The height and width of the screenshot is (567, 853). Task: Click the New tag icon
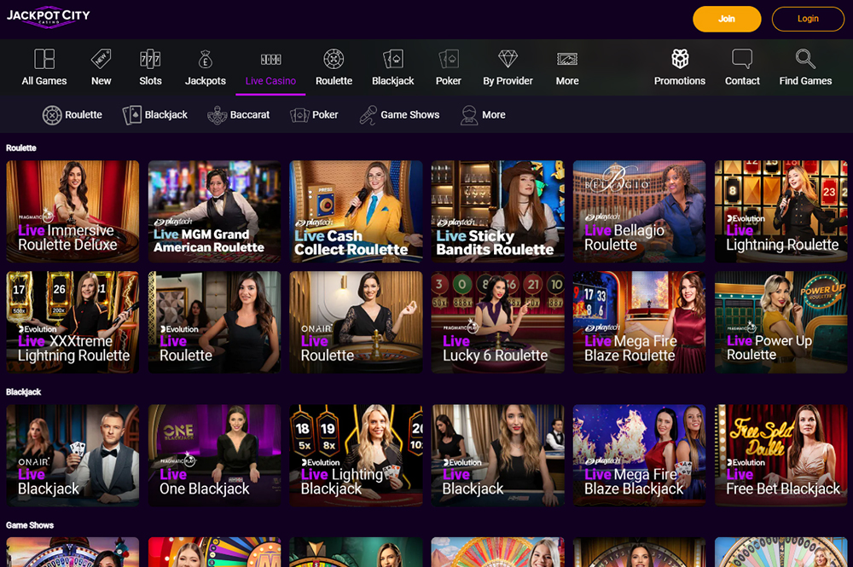(102, 59)
